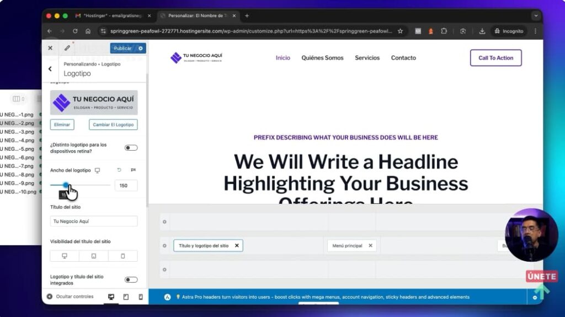This screenshot has width=565, height=317.
Task: Click the pencil edit icon in customizer header
Action: click(x=67, y=48)
